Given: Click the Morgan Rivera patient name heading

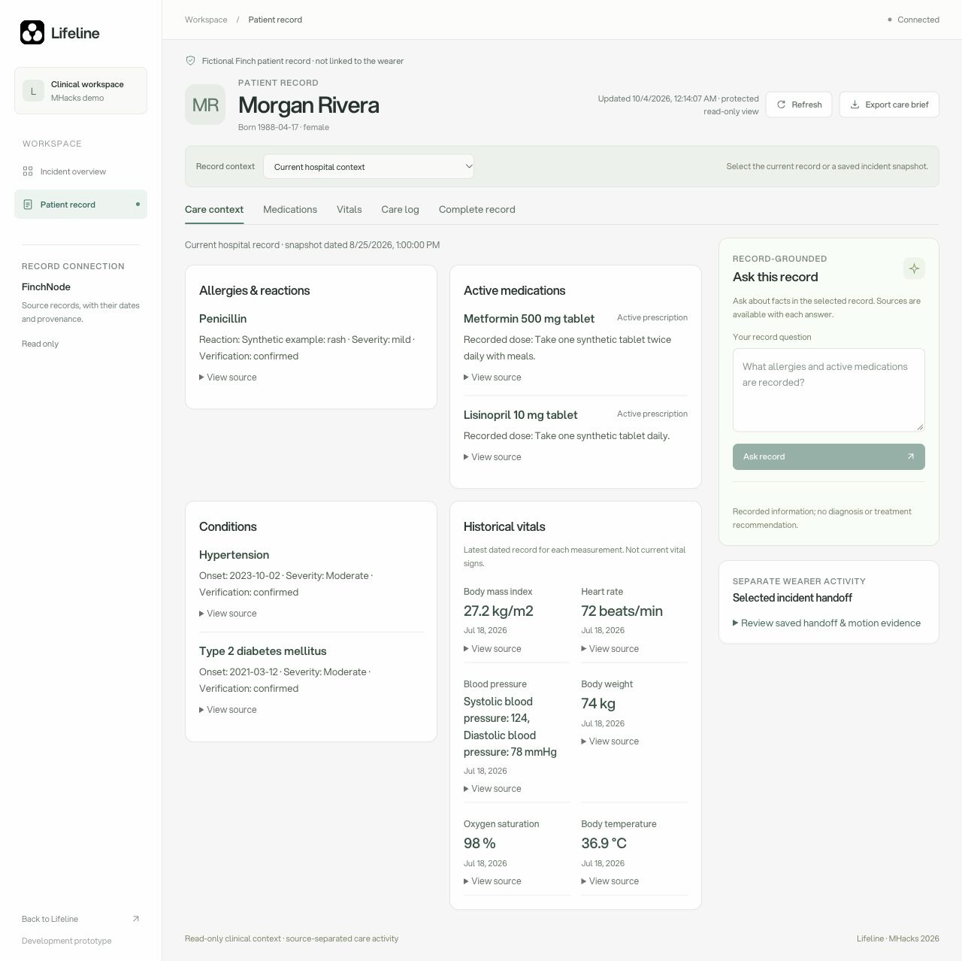Looking at the screenshot, I should point(308,105).
